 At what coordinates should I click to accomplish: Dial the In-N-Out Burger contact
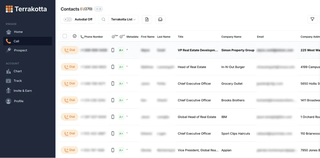point(70,67)
